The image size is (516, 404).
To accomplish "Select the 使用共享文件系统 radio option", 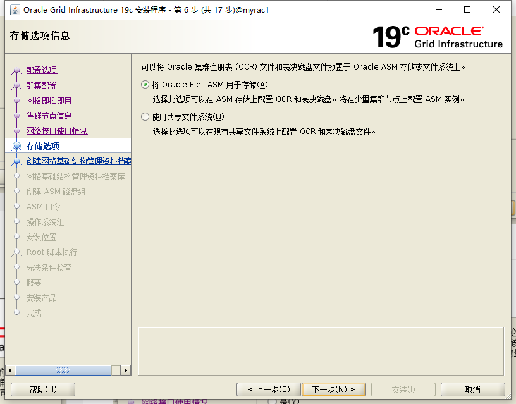I will pyautogui.click(x=145, y=117).
